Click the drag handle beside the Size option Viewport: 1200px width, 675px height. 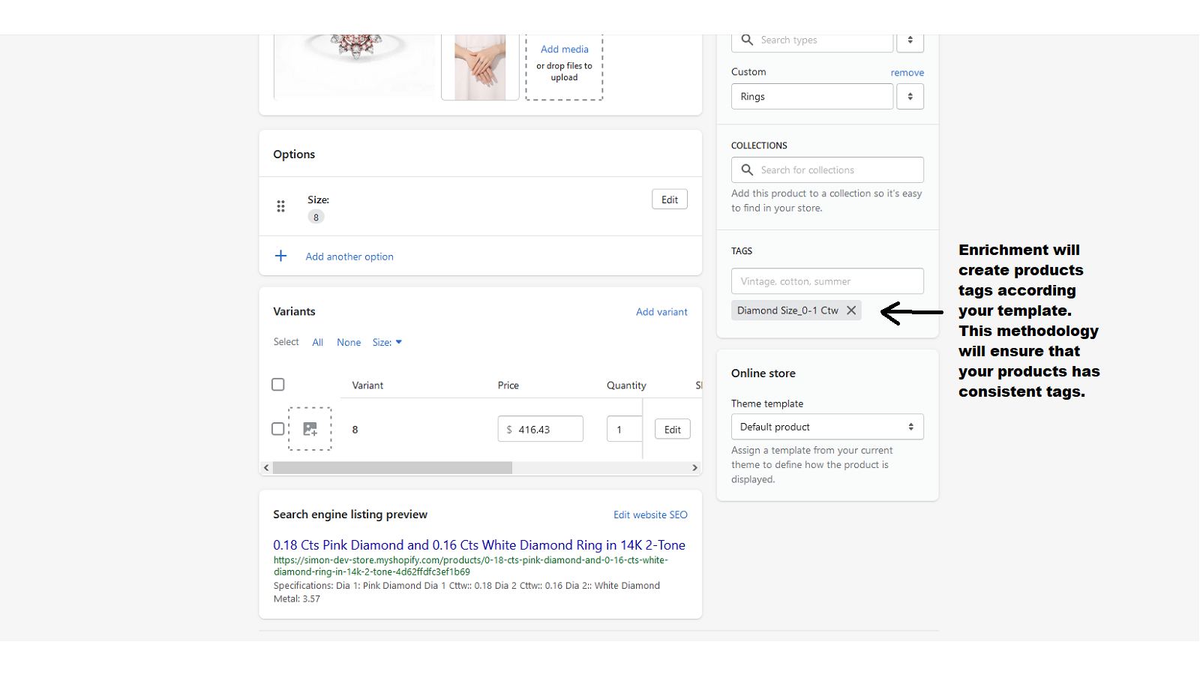pos(280,206)
